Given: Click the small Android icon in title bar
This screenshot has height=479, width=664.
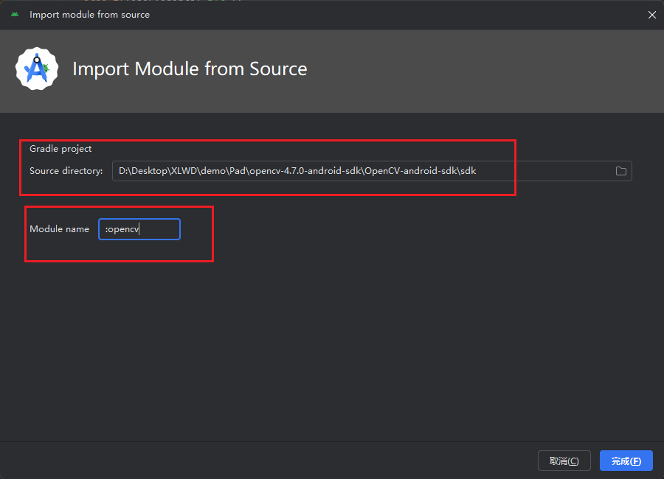Looking at the screenshot, I should tap(15, 15).
